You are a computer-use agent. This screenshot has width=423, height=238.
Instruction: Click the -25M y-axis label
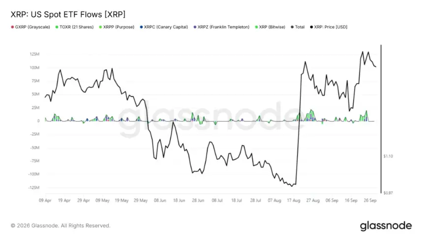click(34, 134)
